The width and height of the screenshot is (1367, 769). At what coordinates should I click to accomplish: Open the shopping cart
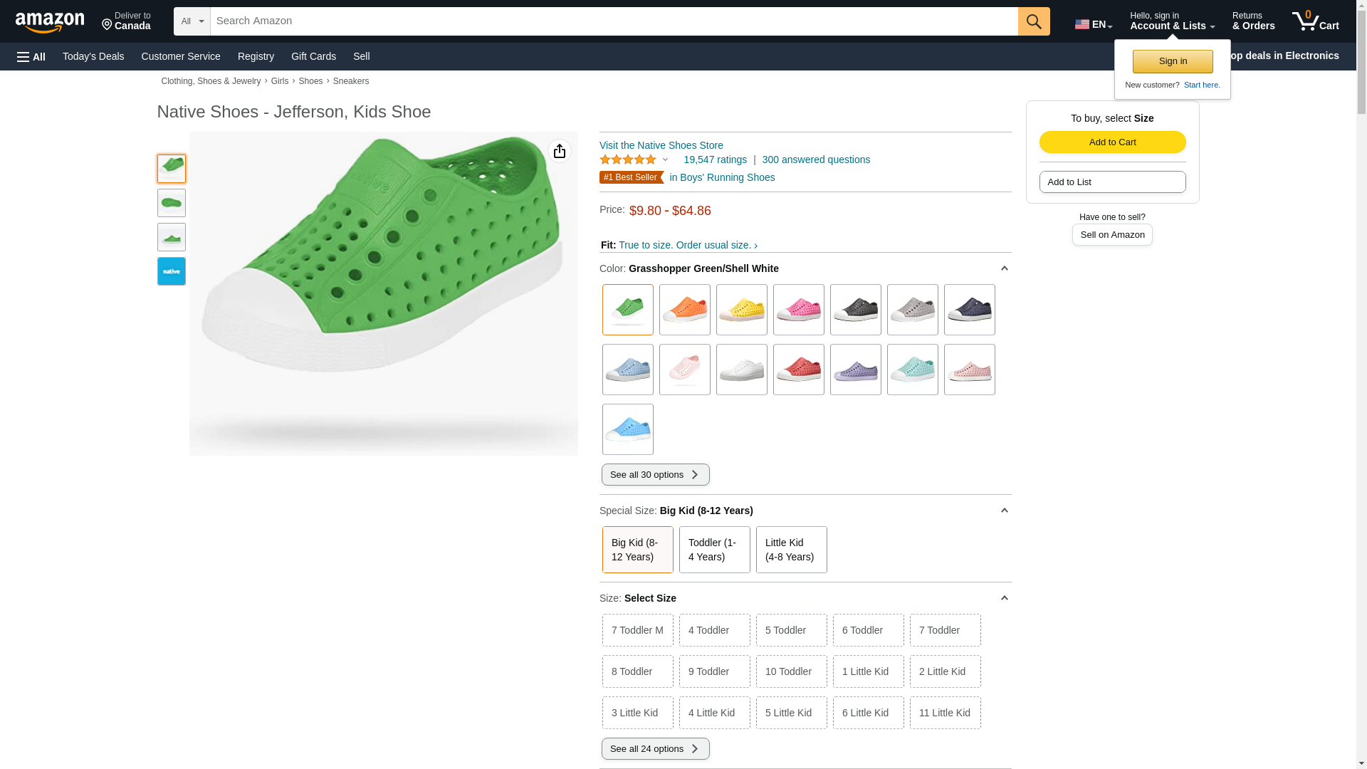tap(1315, 21)
